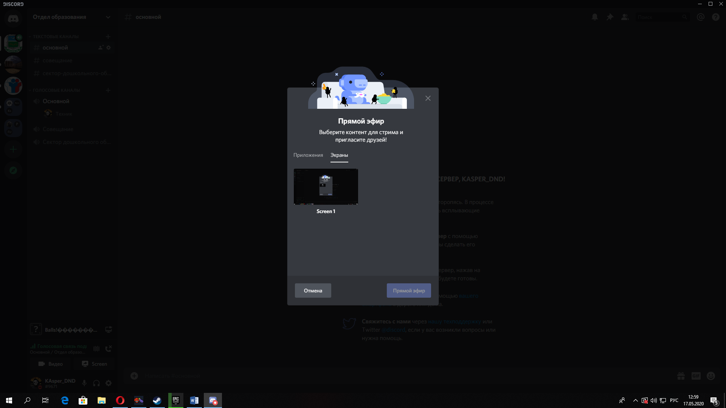Image resolution: width=726 pixels, height=408 pixels.
Task: Join Сектор дошкольного об... voice channel
Action: coord(72,142)
